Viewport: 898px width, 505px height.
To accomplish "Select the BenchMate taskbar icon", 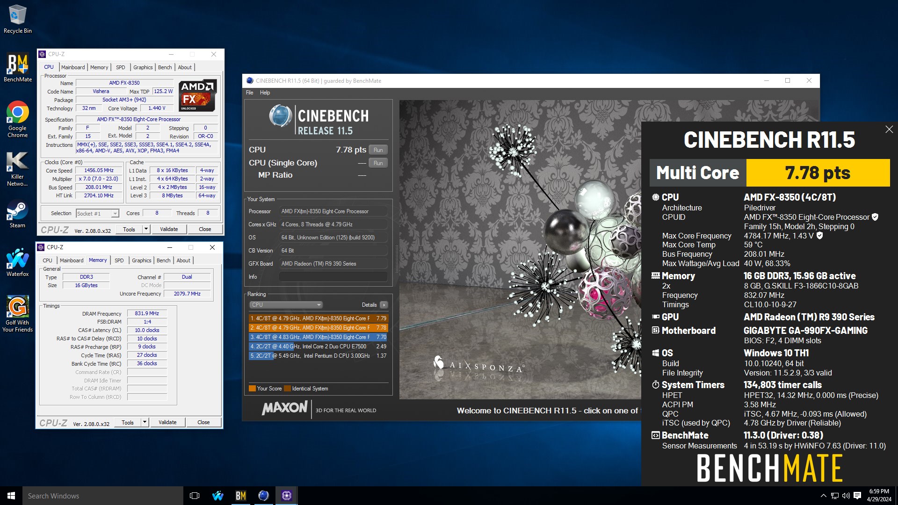I will 240,496.
